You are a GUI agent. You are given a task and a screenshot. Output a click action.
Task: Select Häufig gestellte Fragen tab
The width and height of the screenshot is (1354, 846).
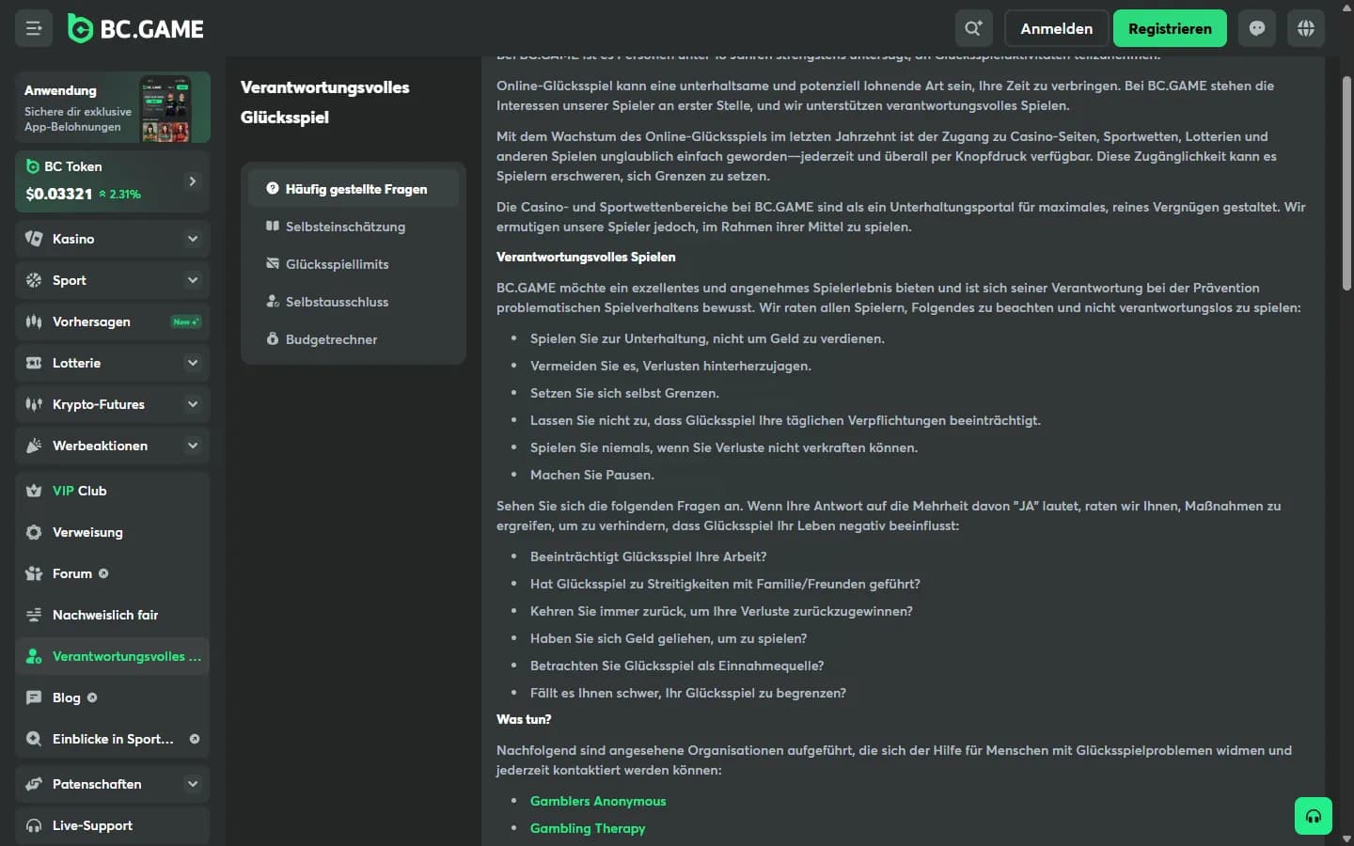pos(354,189)
